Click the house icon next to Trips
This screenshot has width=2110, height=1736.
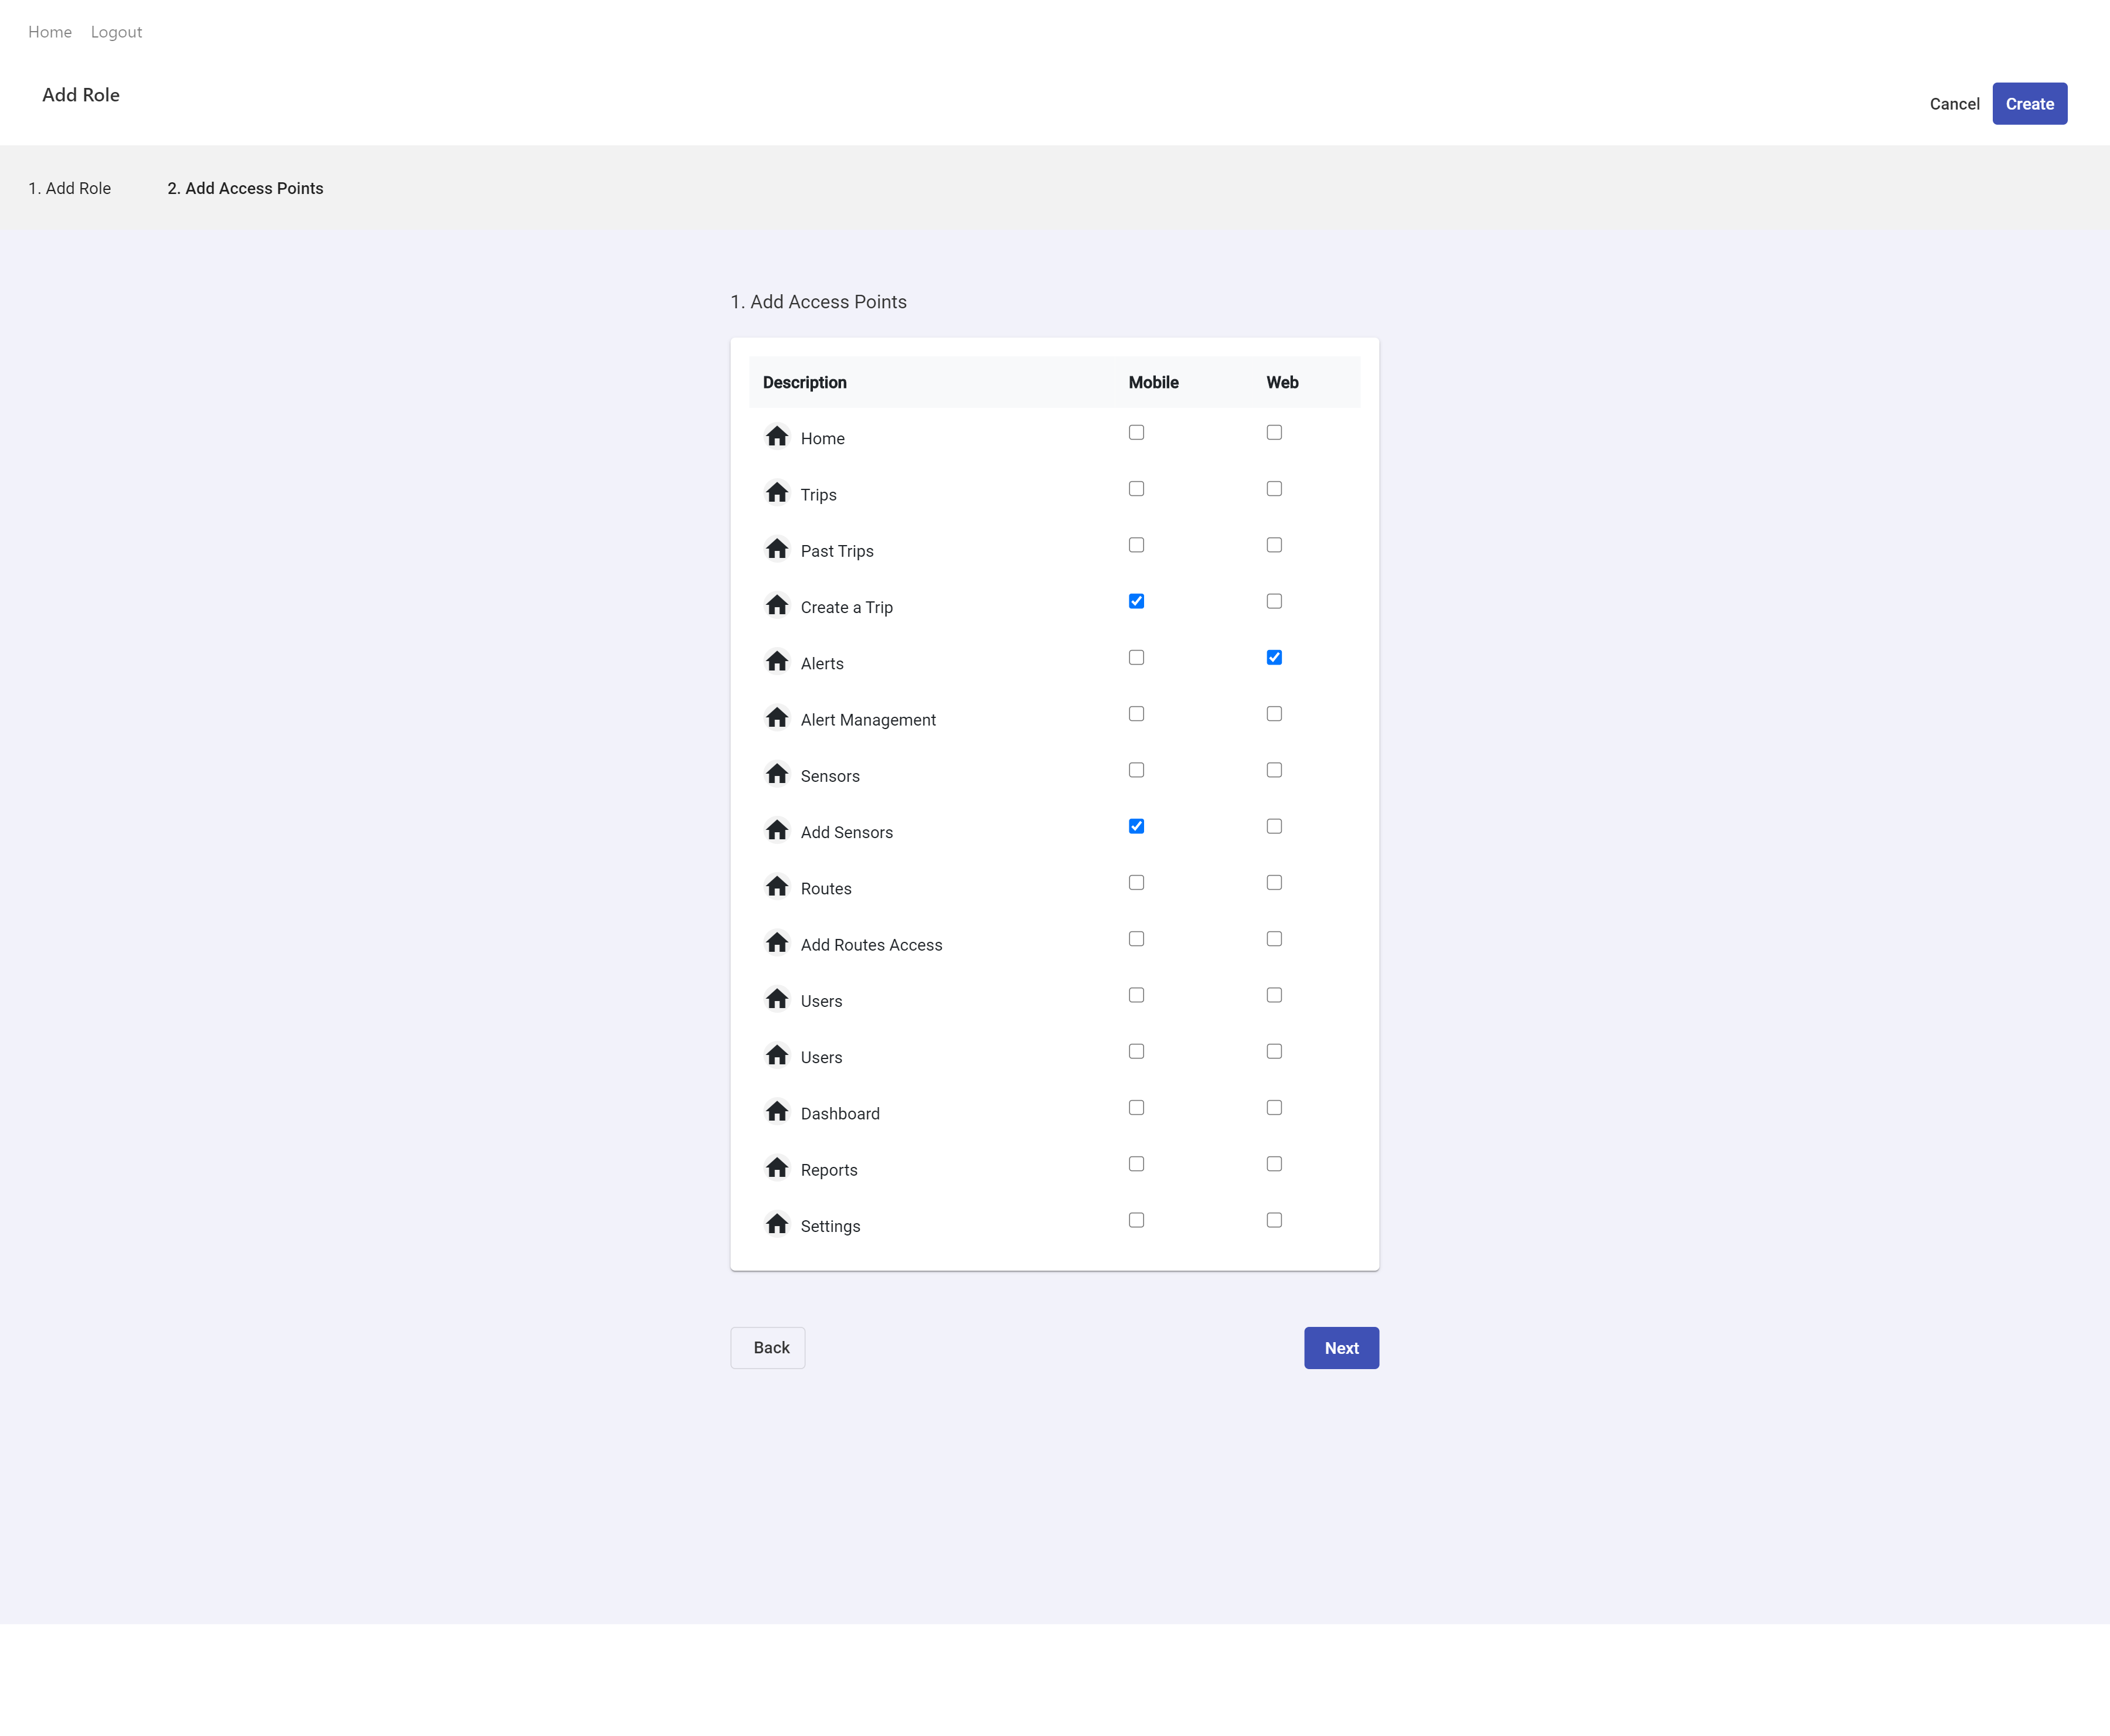[777, 493]
